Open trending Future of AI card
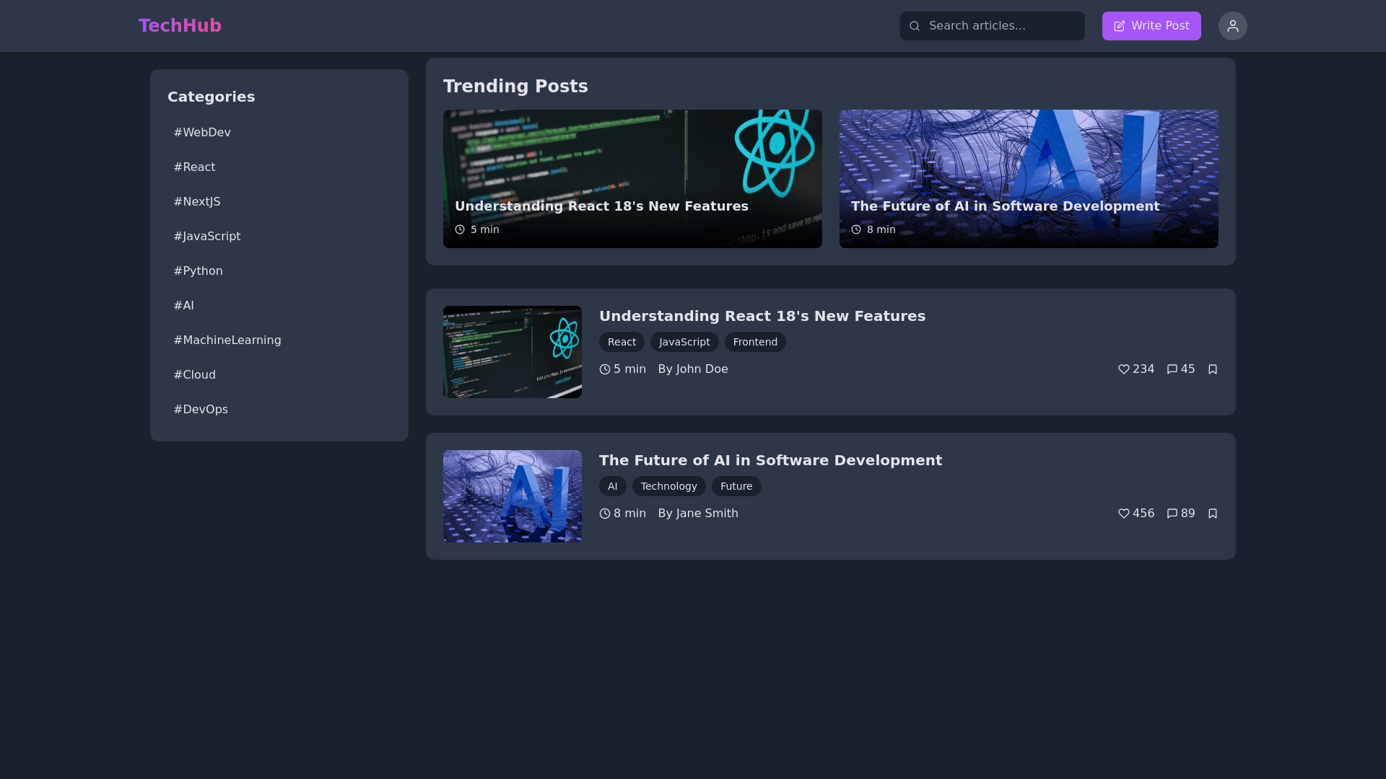1386x779 pixels. tap(1029, 179)
